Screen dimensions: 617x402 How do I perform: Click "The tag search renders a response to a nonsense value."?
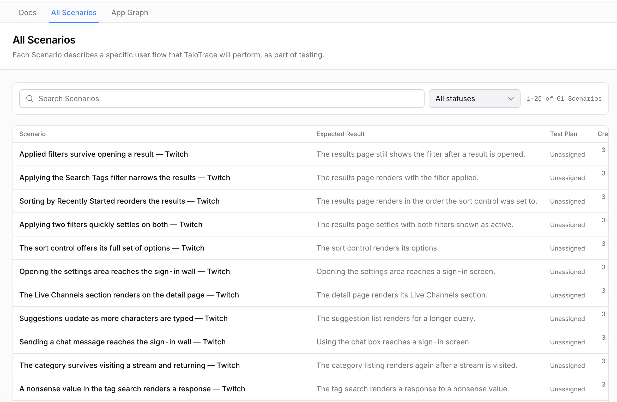click(413, 389)
